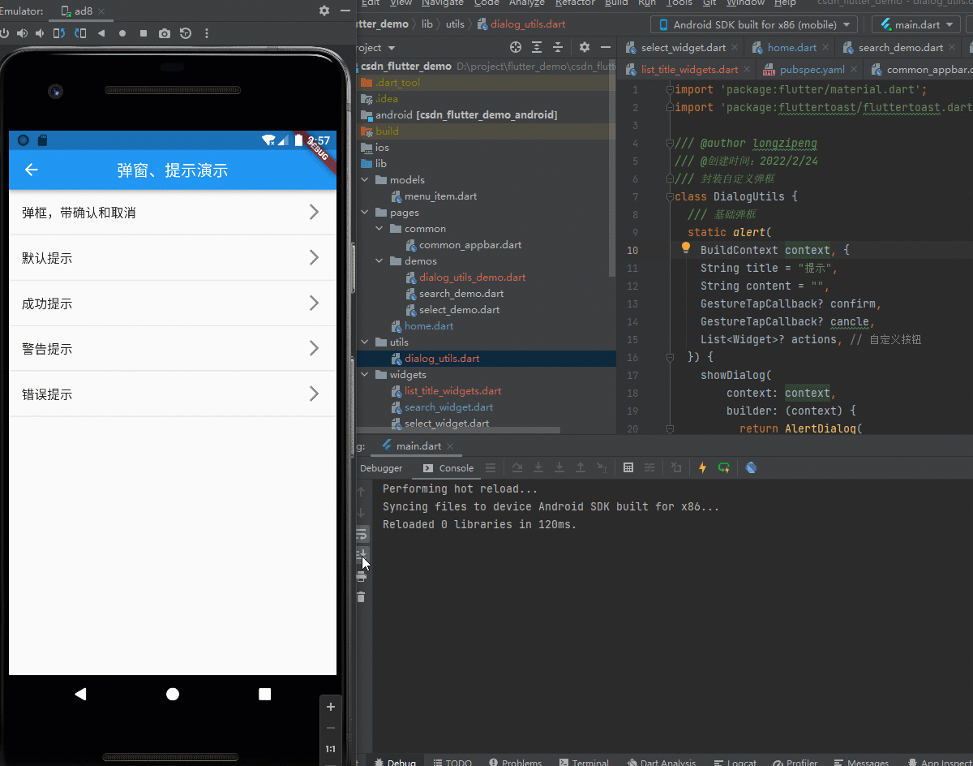Rotate emulator right icon

pos(80,33)
